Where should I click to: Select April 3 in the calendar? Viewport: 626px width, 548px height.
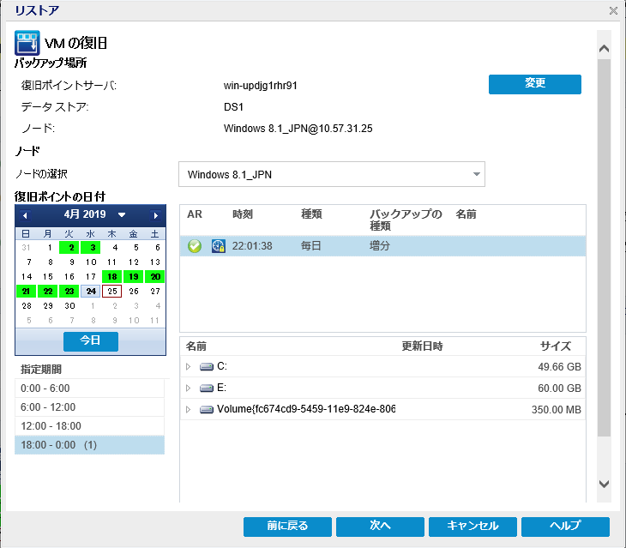(x=91, y=248)
